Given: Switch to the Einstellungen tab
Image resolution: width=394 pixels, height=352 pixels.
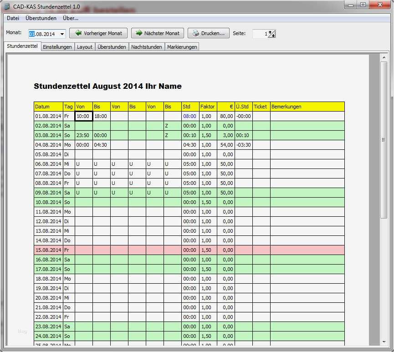Looking at the screenshot, I should pos(57,46).
